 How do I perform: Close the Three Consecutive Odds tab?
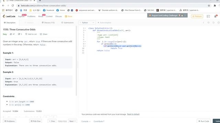pyautogui.click(x=34, y=1)
